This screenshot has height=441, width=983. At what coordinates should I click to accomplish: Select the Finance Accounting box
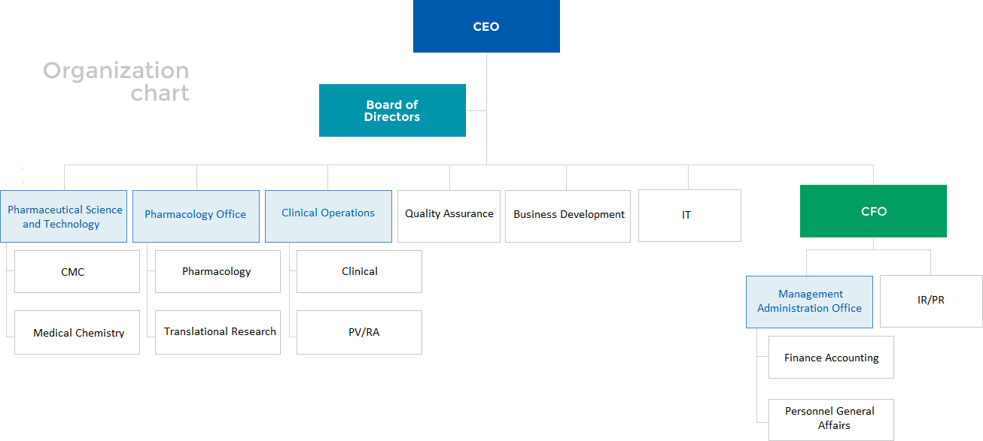tap(831, 358)
